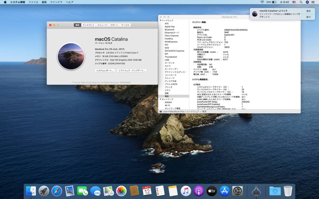Select SATA/SATA Express in sidebar
The width and height of the screenshot is (319, 199).
(x=174, y=51)
